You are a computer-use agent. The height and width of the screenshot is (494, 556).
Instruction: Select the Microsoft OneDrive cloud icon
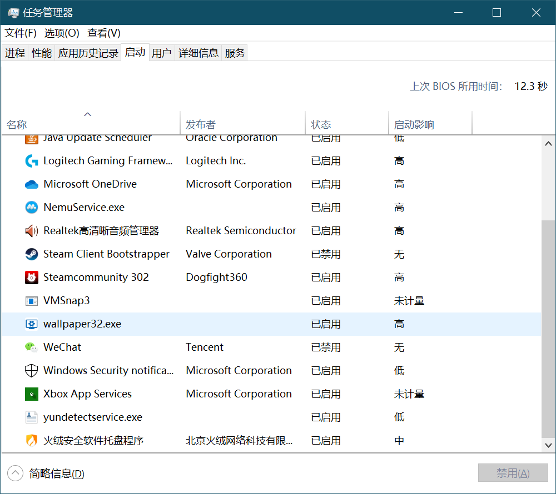coord(32,184)
